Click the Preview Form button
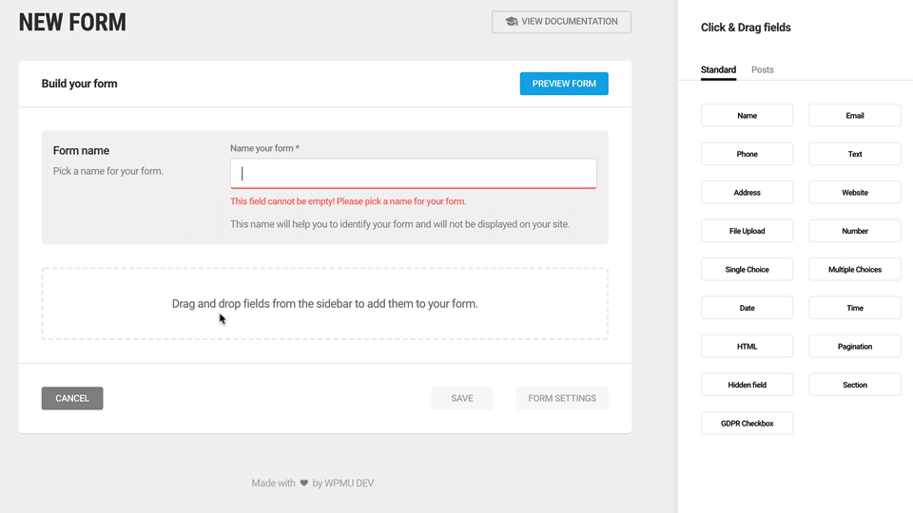 click(564, 84)
